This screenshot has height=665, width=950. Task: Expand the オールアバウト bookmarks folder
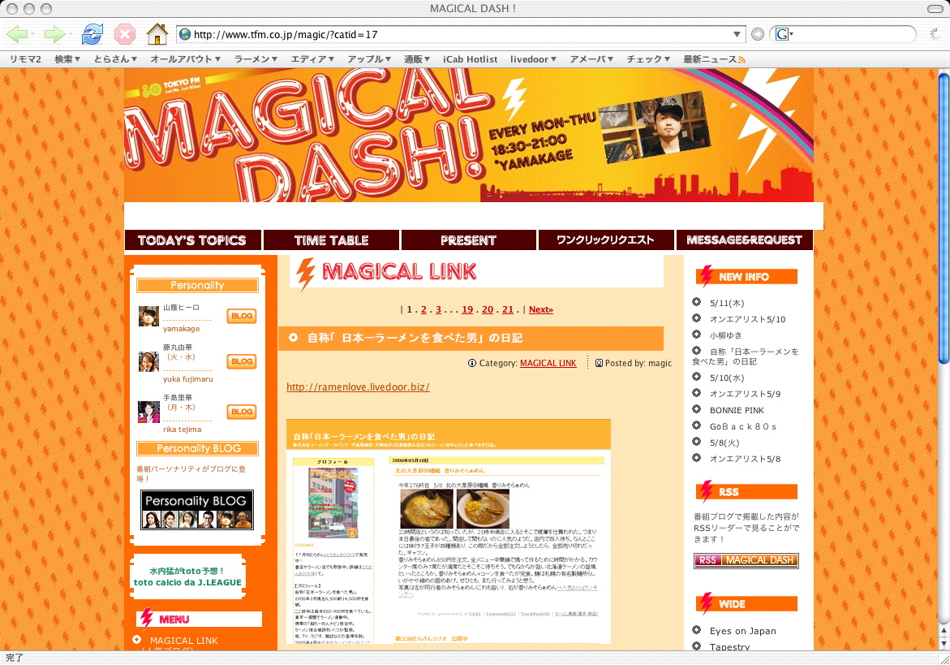(186, 58)
